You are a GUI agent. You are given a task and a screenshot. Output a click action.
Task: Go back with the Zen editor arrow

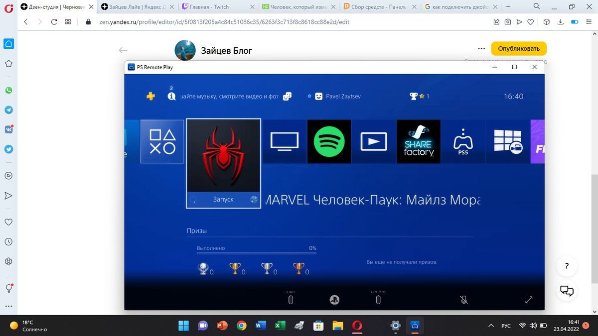click(123, 50)
